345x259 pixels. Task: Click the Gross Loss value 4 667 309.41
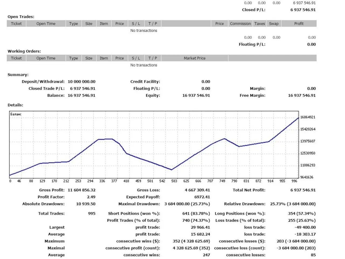click(x=197, y=190)
